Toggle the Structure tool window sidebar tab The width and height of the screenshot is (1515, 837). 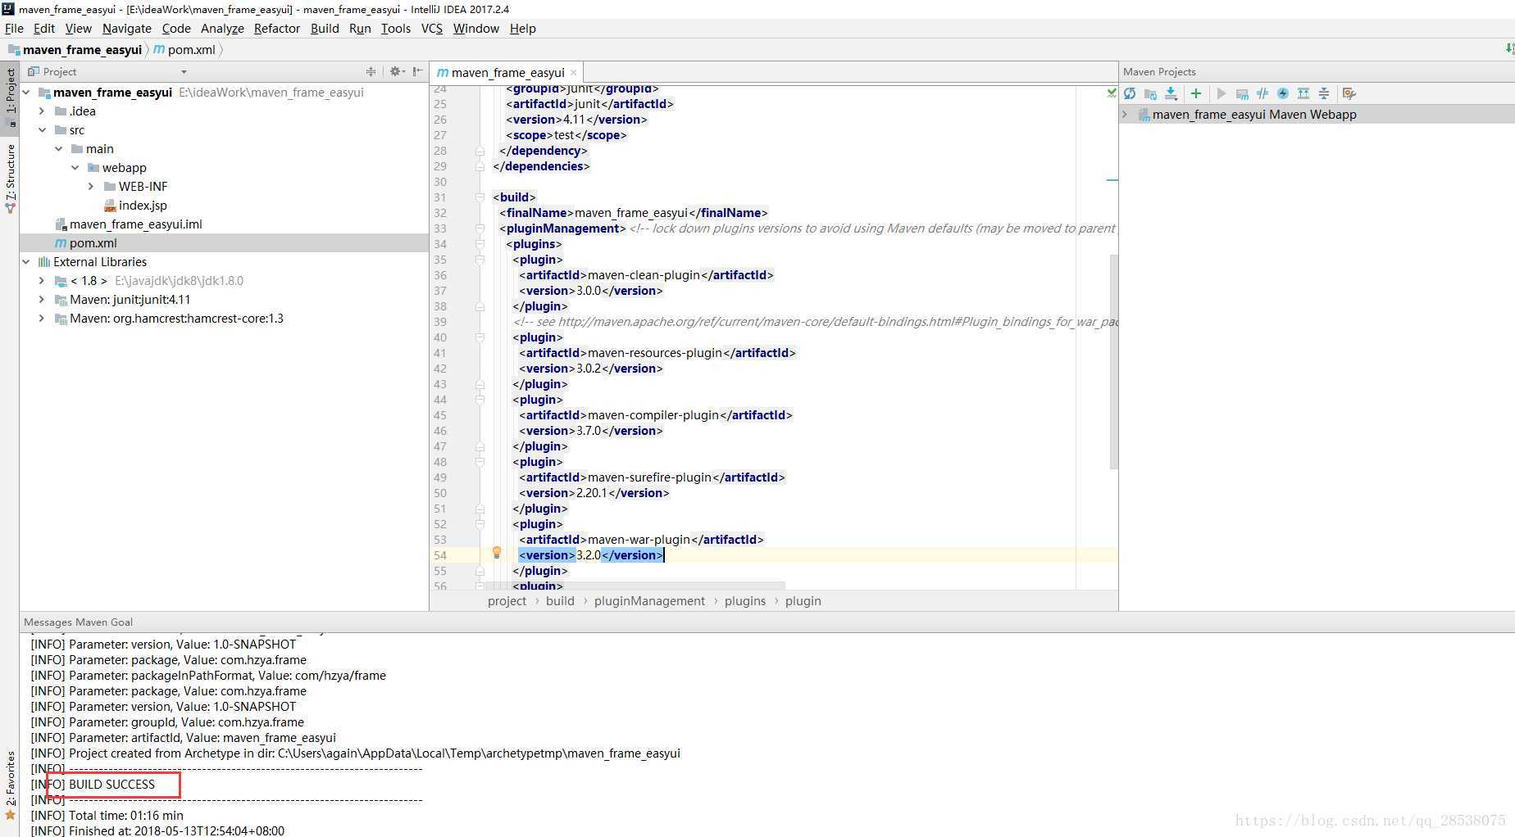click(x=10, y=176)
